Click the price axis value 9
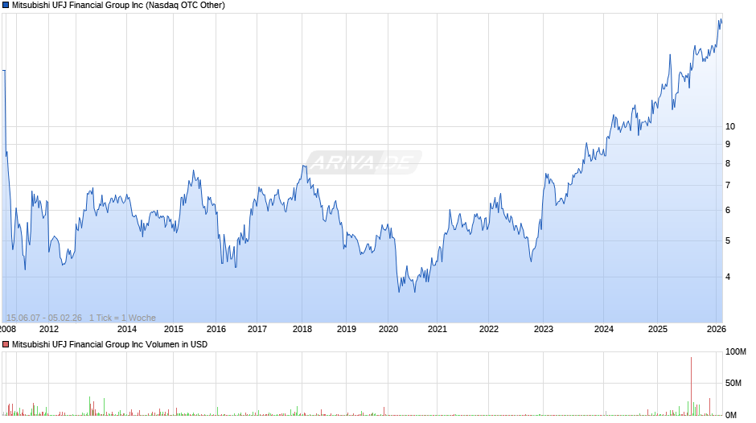The height and width of the screenshot is (423, 756). point(728,144)
